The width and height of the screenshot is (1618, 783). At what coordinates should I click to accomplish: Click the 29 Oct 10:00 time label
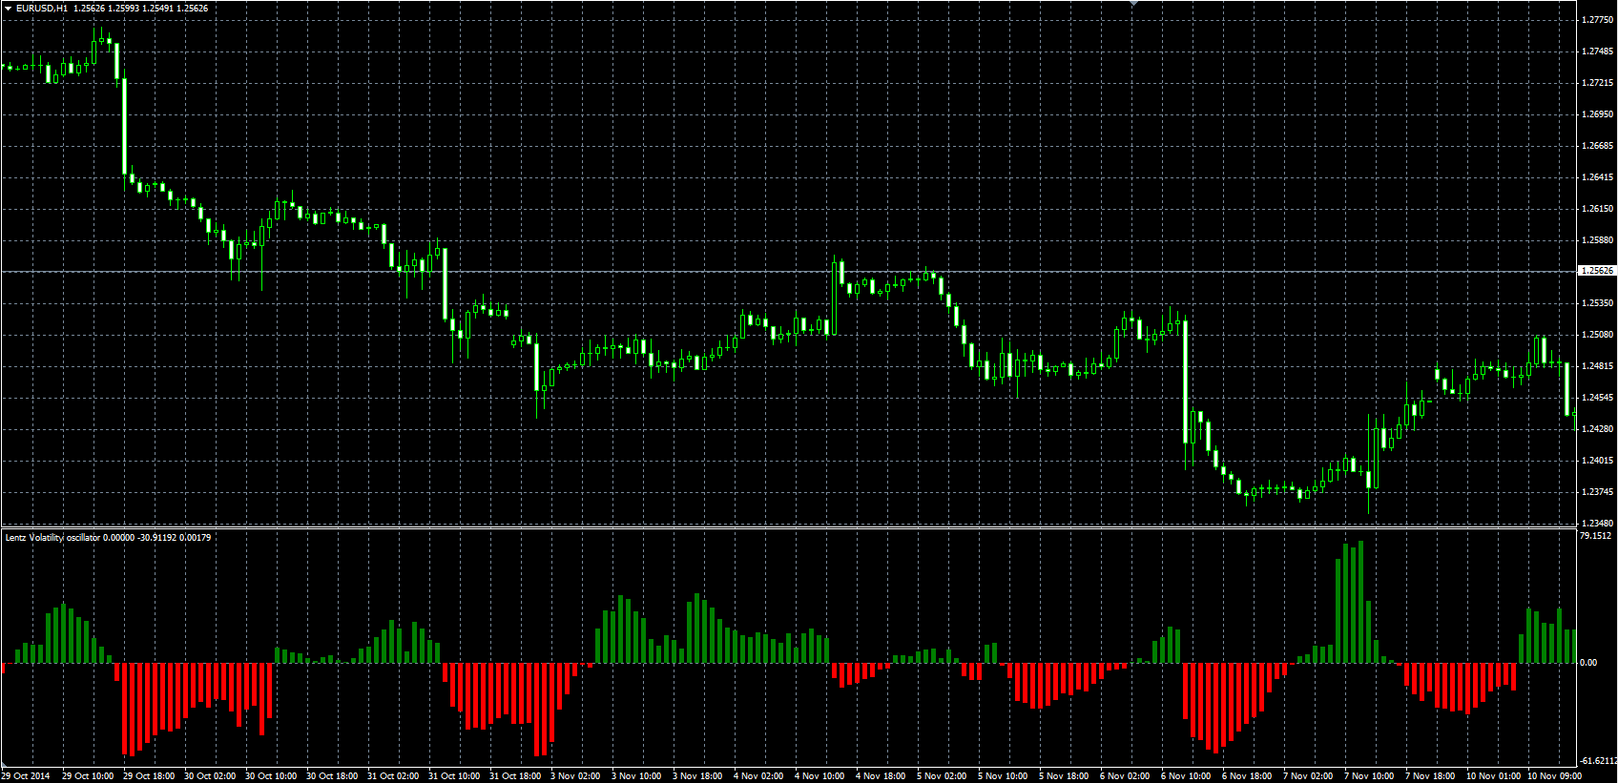[x=88, y=776]
